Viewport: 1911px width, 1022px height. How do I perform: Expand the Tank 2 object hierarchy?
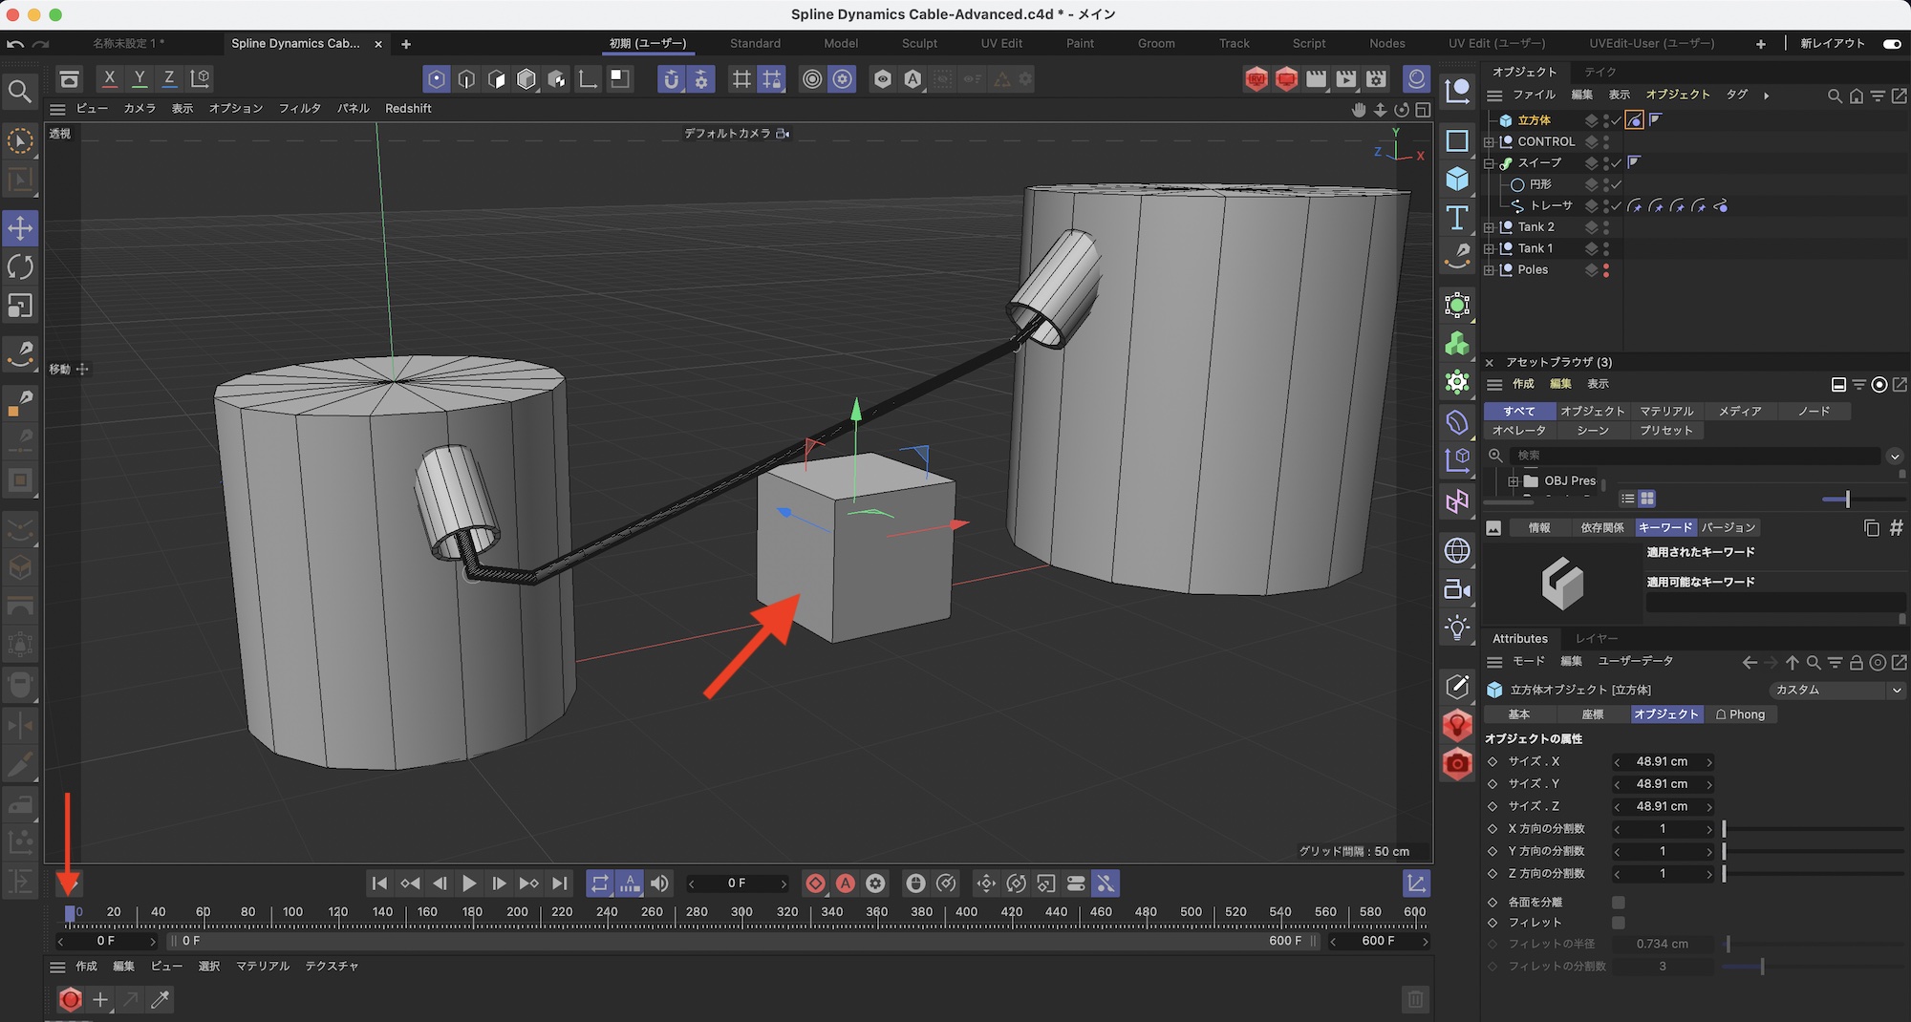click(x=1489, y=227)
